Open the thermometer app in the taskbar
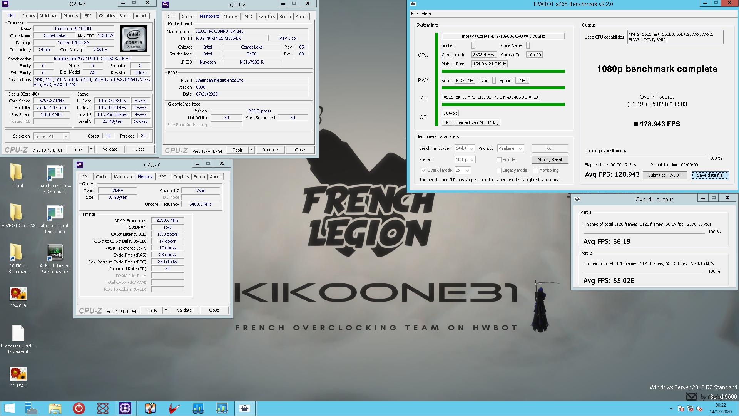 click(x=150, y=408)
